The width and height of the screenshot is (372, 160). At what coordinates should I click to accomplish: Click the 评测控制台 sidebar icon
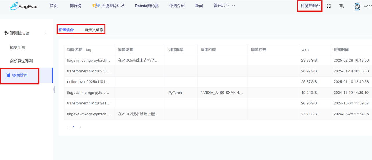click(x=6, y=33)
